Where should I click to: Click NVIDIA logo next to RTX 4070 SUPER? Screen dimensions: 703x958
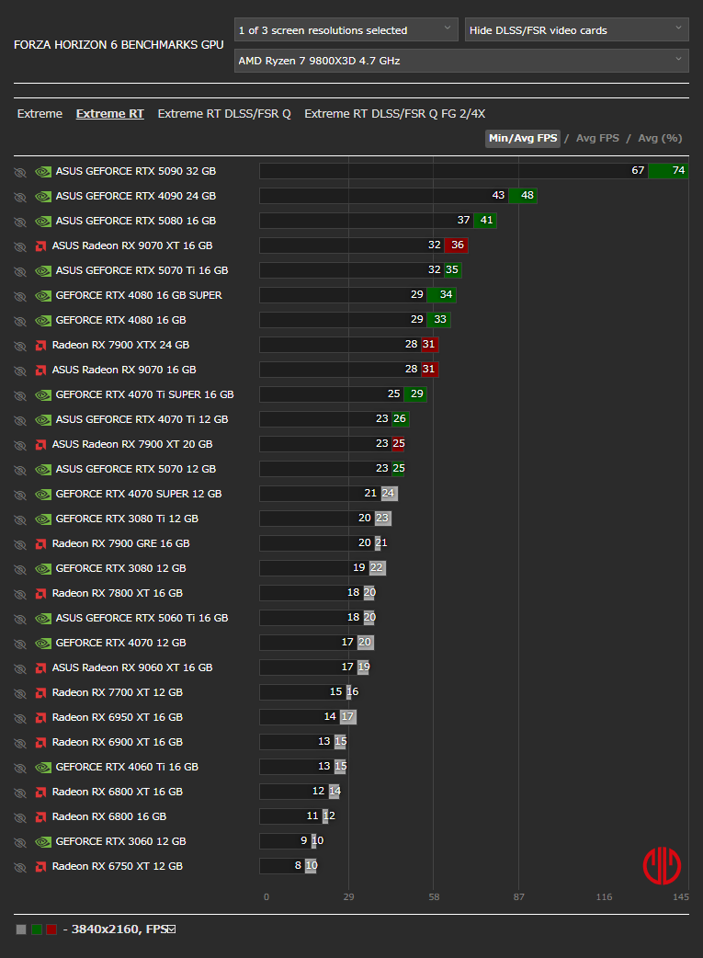coord(43,495)
